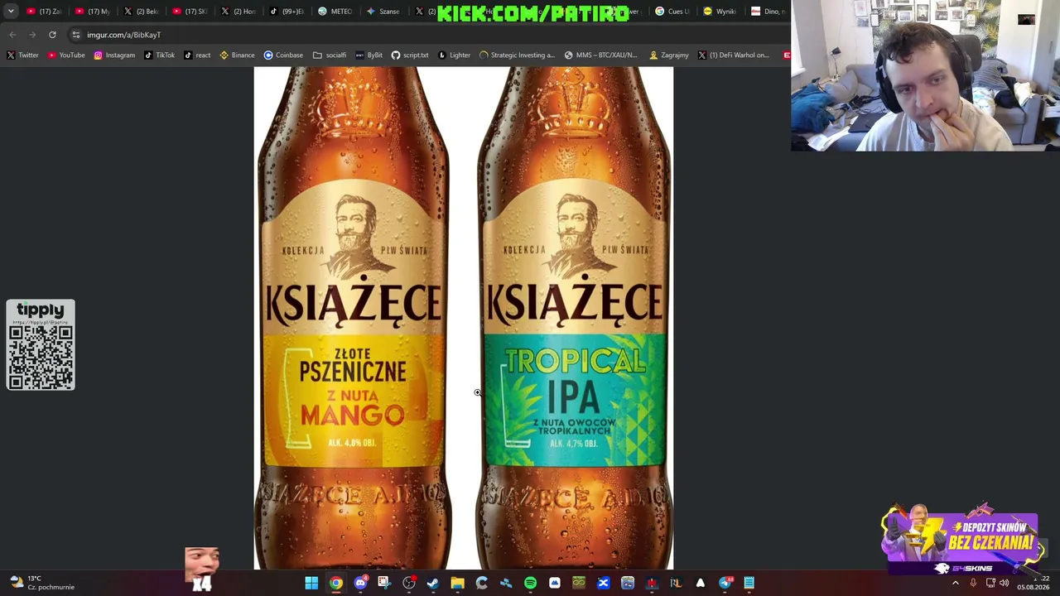
Task: Open Discord from the taskbar
Action: [x=360, y=584]
